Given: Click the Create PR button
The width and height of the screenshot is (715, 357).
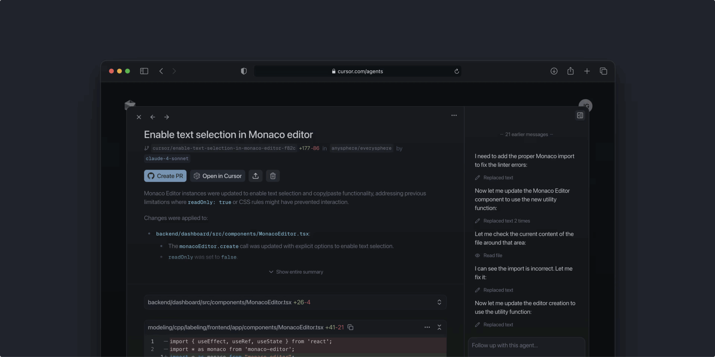Looking at the screenshot, I should 165,176.
